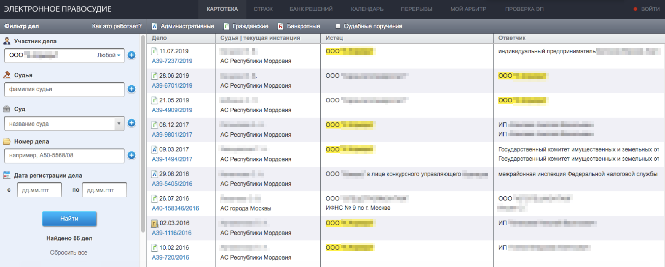Click the Сбросить все reset link
The image size is (665, 267).
click(x=69, y=252)
